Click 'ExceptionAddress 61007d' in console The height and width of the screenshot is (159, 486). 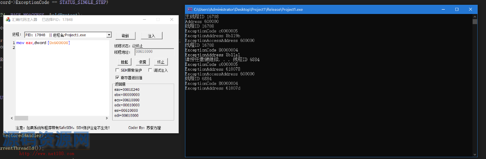[x=213, y=89]
